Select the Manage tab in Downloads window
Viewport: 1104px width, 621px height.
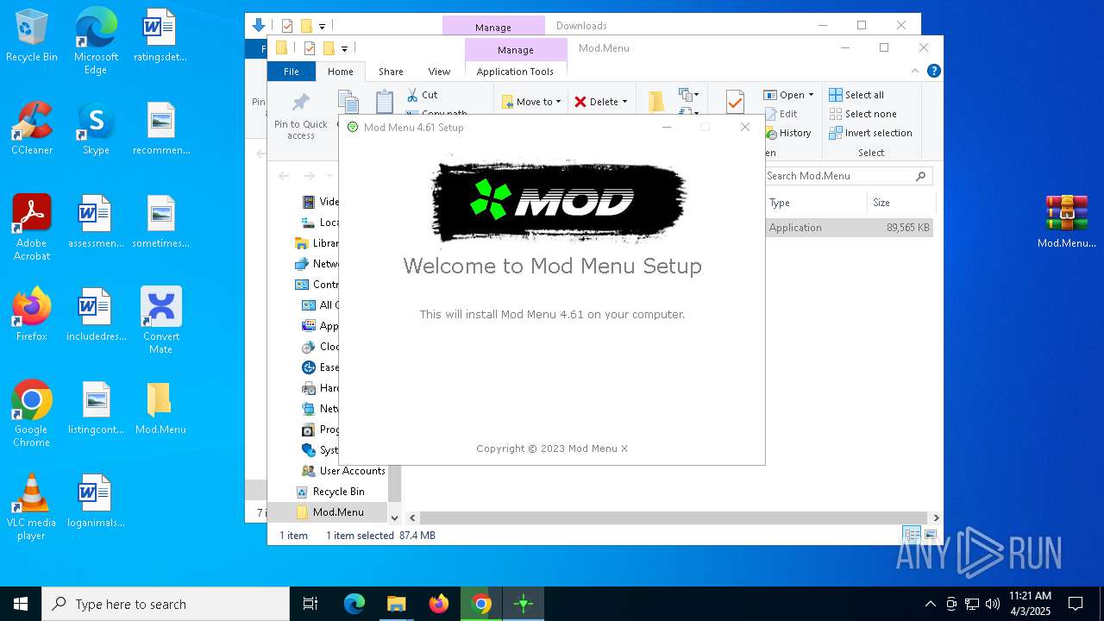pyautogui.click(x=493, y=27)
